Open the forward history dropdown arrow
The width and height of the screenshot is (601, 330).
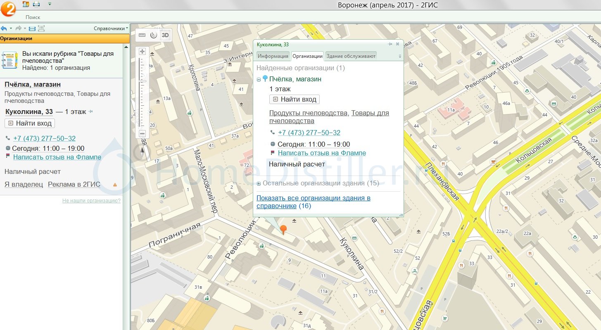25,28
